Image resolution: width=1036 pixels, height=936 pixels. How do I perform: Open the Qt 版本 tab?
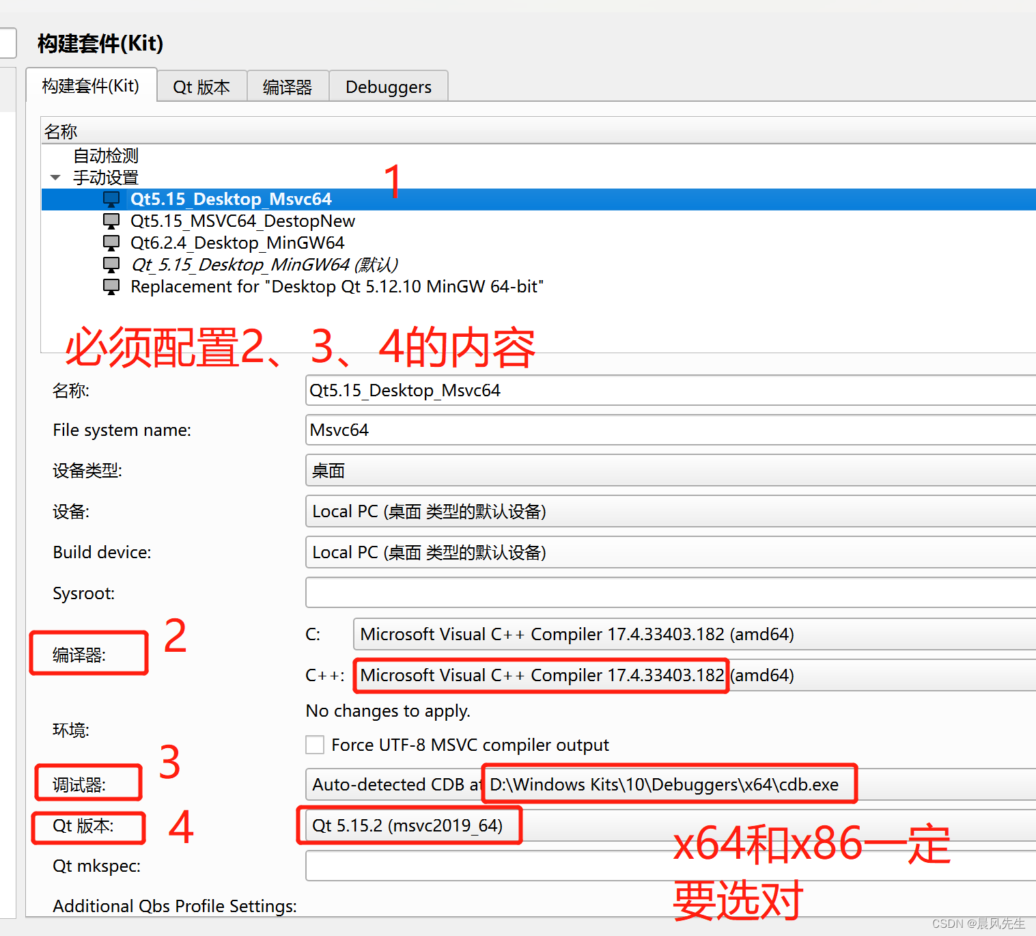[x=201, y=87]
